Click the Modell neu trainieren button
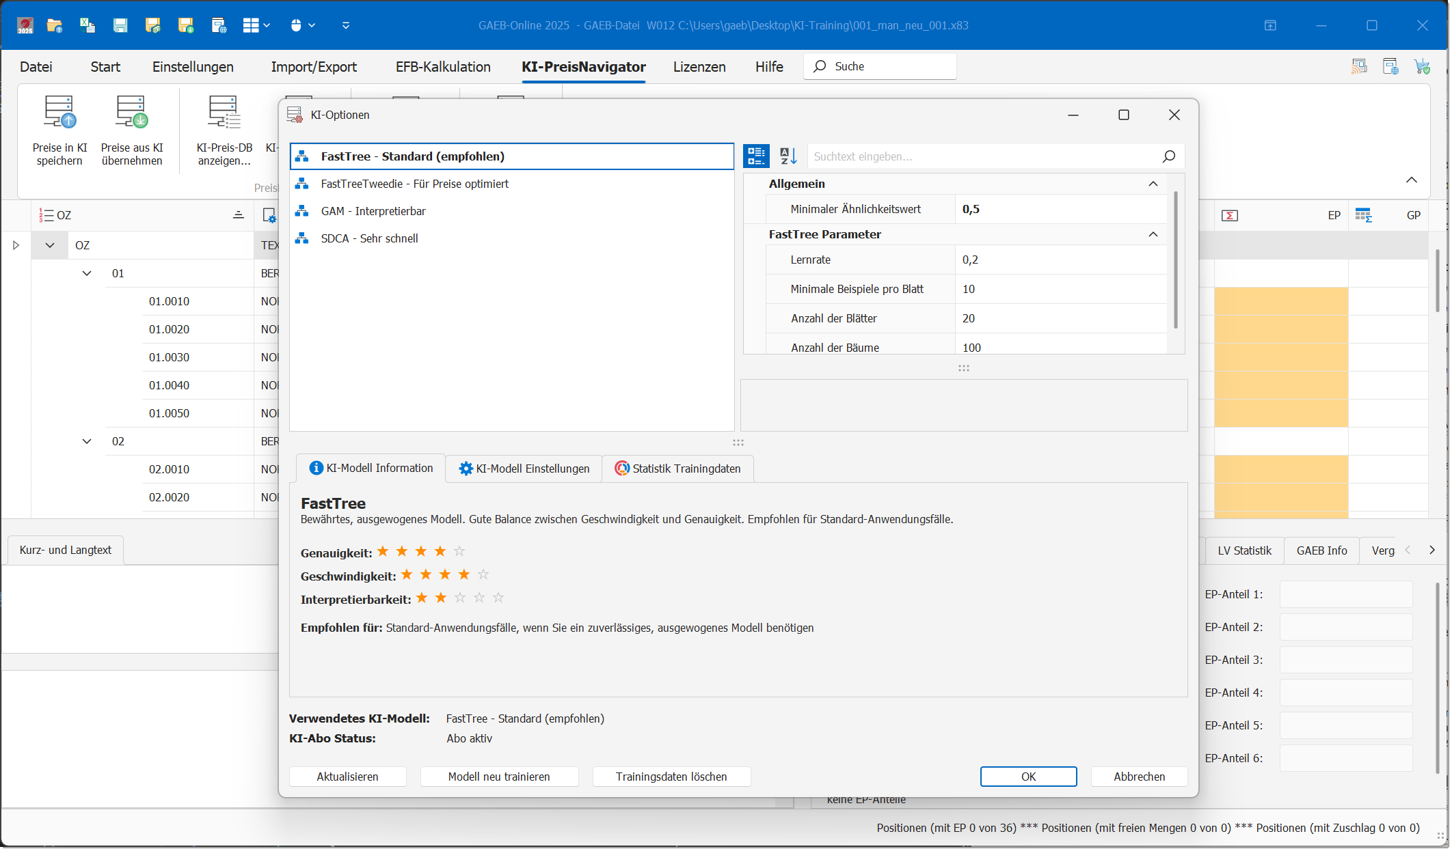 click(499, 777)
